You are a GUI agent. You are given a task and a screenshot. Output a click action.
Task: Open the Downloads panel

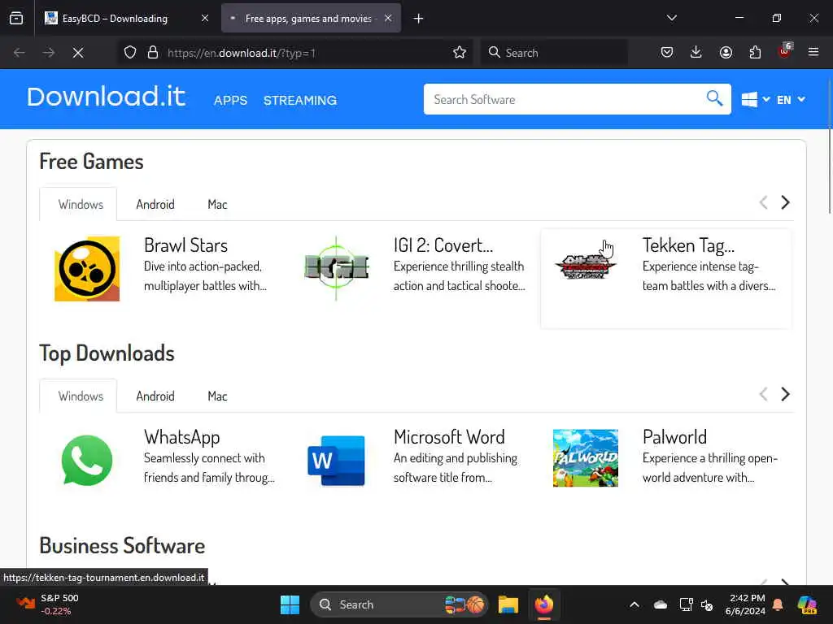[696, 53]
